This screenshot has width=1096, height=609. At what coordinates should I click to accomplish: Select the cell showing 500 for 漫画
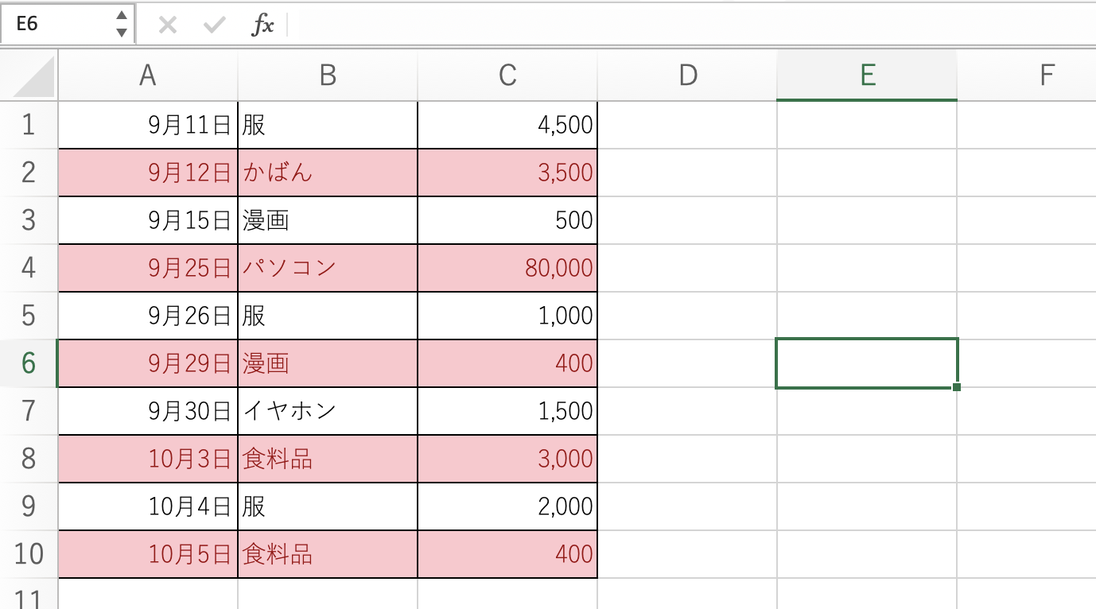click(507, 219)
